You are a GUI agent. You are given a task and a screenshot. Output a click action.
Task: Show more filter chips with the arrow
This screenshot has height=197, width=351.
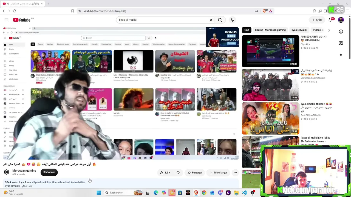pos(329,30)
